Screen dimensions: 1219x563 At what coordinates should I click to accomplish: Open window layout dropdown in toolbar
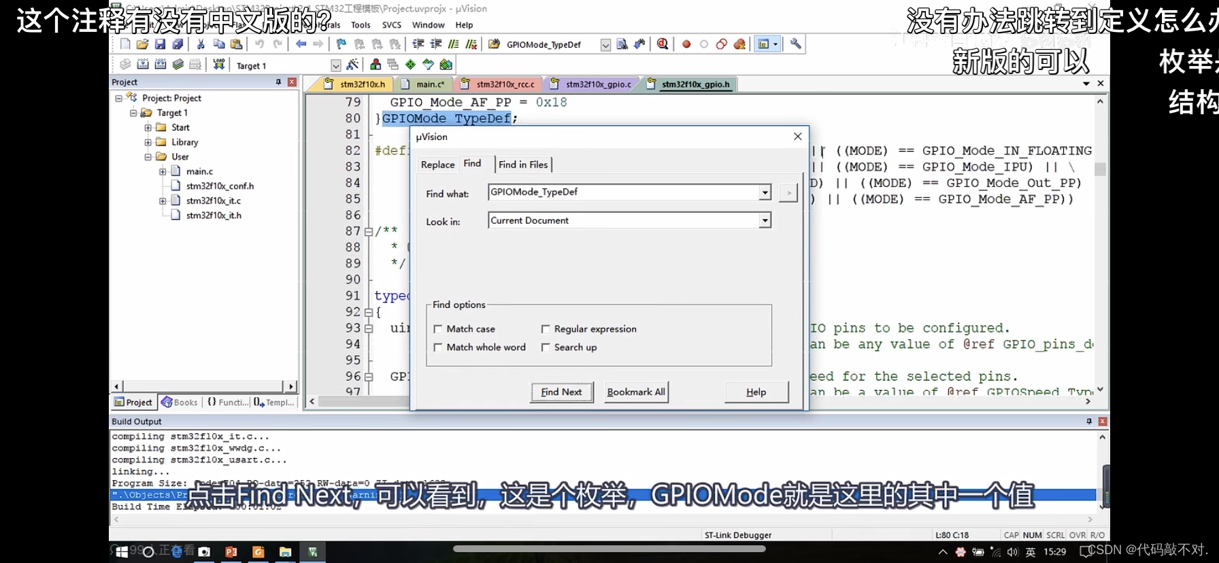click(775, 44)
